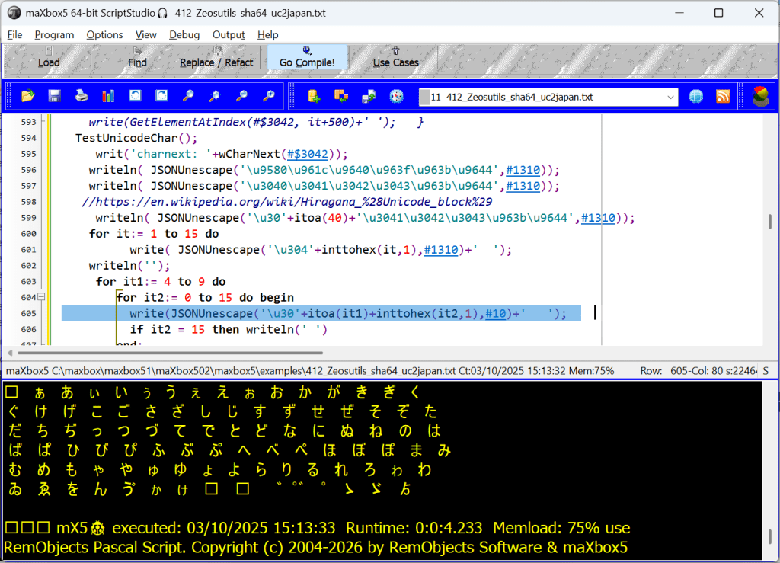Image resolution: width=780 pixels, height=563 pixels.
Task: Open the Options menu
Action: (104, 34)
